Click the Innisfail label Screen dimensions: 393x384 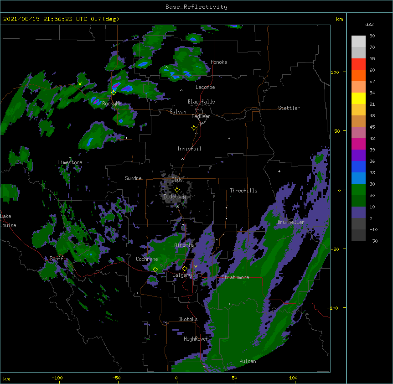[190, 149]
